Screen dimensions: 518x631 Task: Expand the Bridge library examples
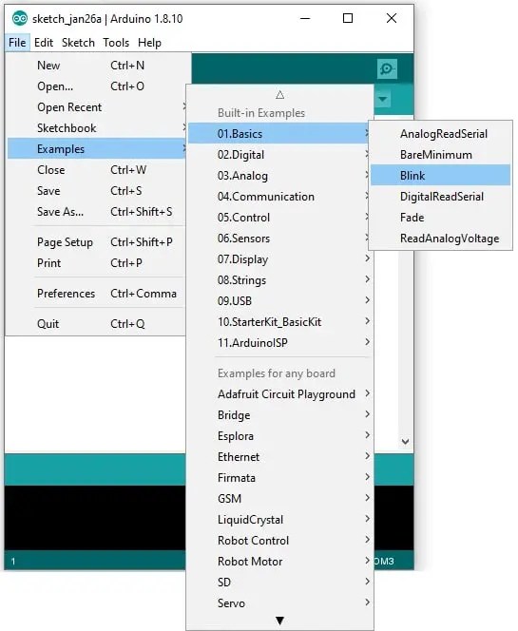279,415
